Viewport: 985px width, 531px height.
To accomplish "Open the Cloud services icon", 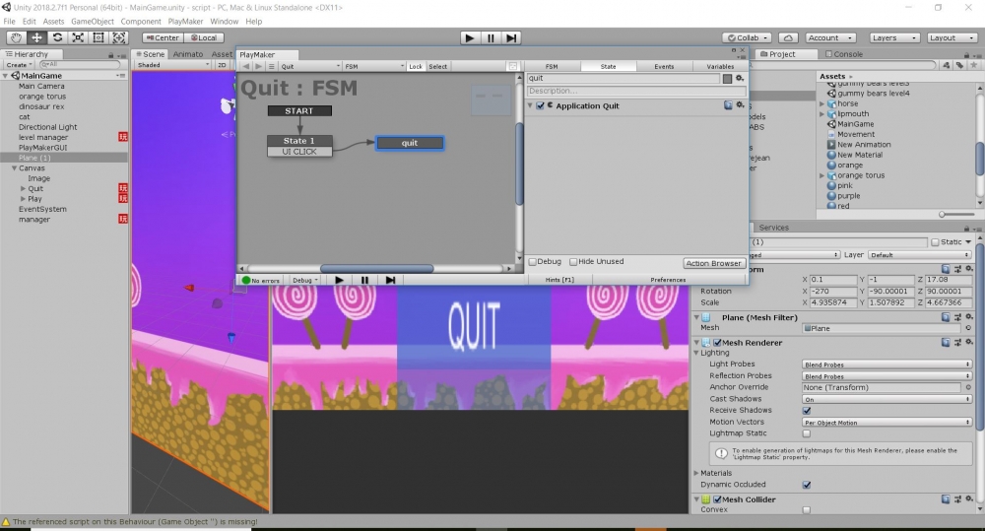I will coord(788,37).
